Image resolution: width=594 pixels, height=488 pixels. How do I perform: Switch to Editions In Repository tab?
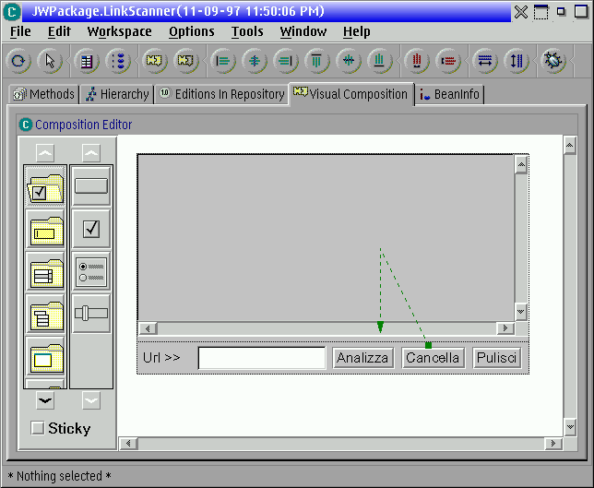(221, 94)
